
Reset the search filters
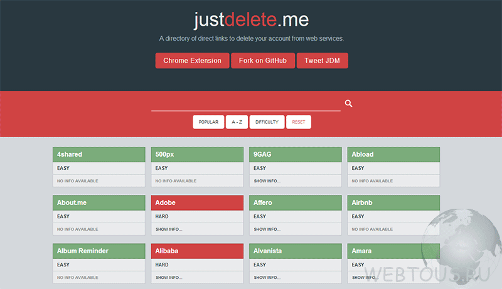(299, 122)
